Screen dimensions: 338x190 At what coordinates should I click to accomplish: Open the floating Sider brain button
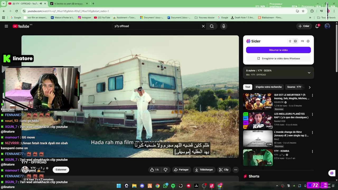pos(332,173)
